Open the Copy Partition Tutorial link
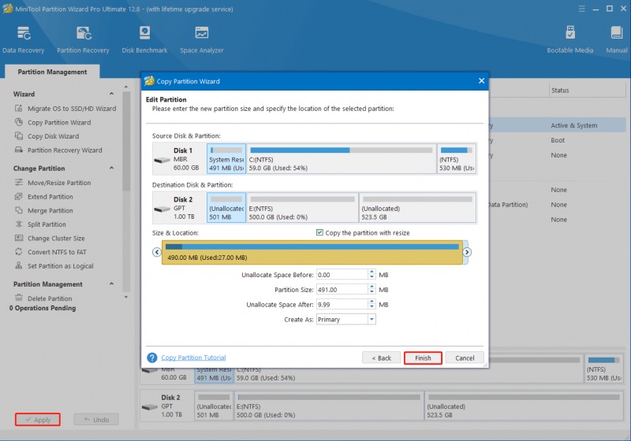The height and width of the screenshot is (441, 631). pos(193,358)
